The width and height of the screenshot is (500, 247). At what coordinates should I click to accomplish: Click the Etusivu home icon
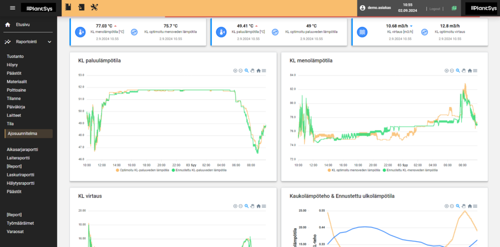coord(8,24)
